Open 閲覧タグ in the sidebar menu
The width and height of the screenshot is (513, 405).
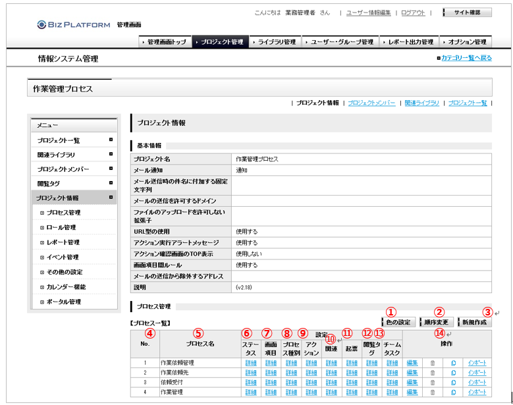(74, 184)
